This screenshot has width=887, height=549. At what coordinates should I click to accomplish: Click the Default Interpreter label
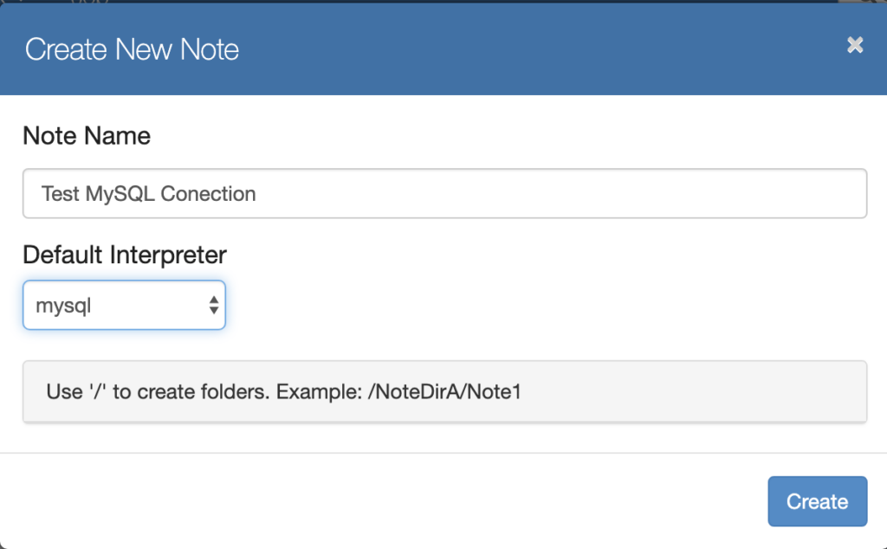click(x=125, y=255)
